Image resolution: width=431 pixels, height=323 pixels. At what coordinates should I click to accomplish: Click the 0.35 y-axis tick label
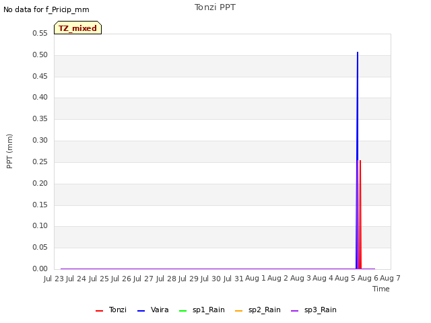tap(40, 118)
